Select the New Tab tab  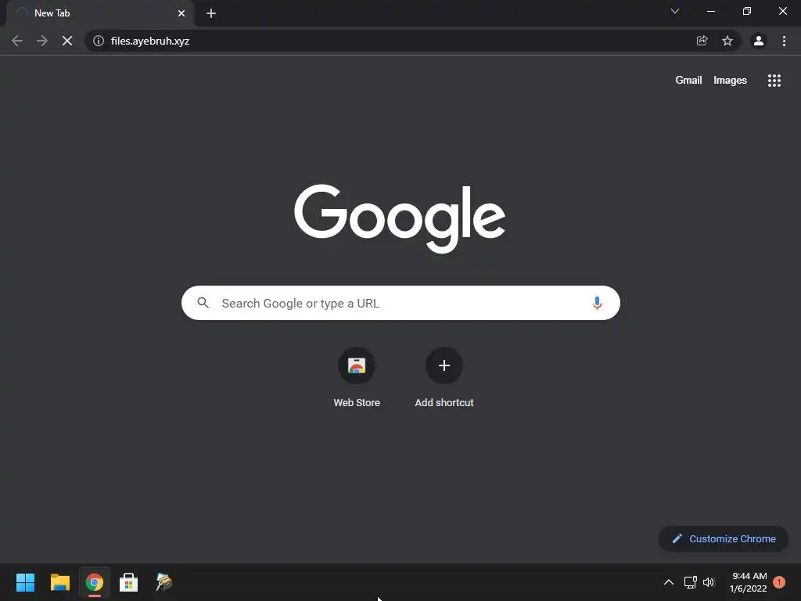pyautogui.click(x=100, y=13)
